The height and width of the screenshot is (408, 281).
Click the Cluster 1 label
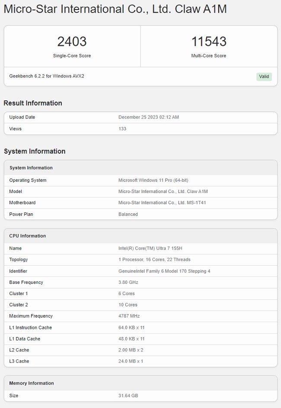19,293
